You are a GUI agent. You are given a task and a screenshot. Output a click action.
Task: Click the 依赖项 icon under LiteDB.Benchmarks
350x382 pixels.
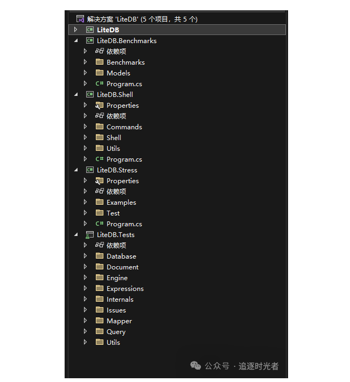(x=99, y=51)
